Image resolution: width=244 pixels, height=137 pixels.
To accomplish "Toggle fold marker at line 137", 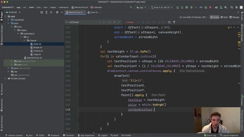I will point(78,56).
